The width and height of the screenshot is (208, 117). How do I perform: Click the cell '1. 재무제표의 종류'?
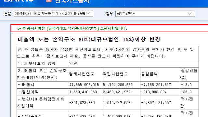click(x=43, y=64)
